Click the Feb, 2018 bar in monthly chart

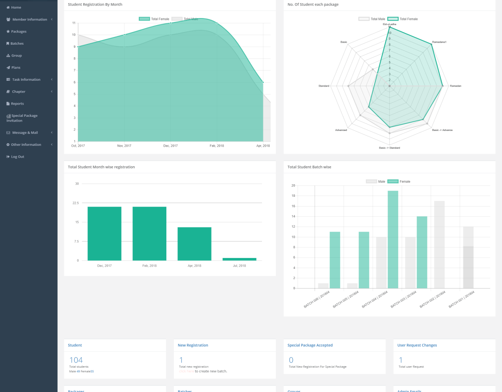click(x=149, y=233)
